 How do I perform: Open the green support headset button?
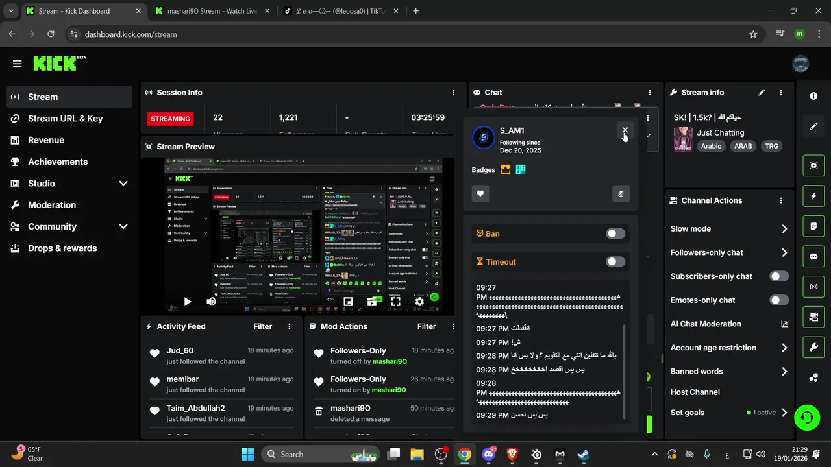pyautogui.click(x=807, y=417)
